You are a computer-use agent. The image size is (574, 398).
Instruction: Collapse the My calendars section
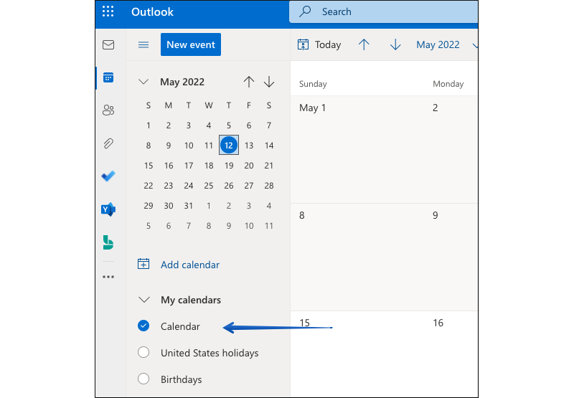(x=144, y=300)
